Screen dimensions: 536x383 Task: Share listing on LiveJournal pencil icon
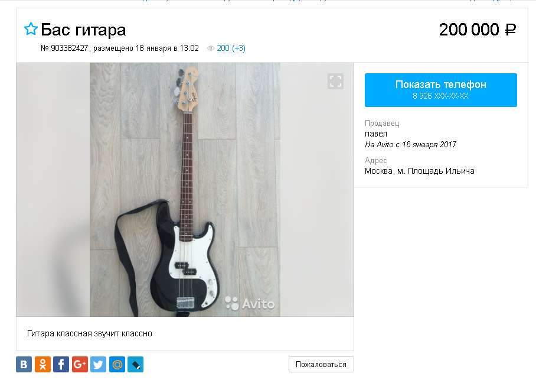[x=135, y=364]
